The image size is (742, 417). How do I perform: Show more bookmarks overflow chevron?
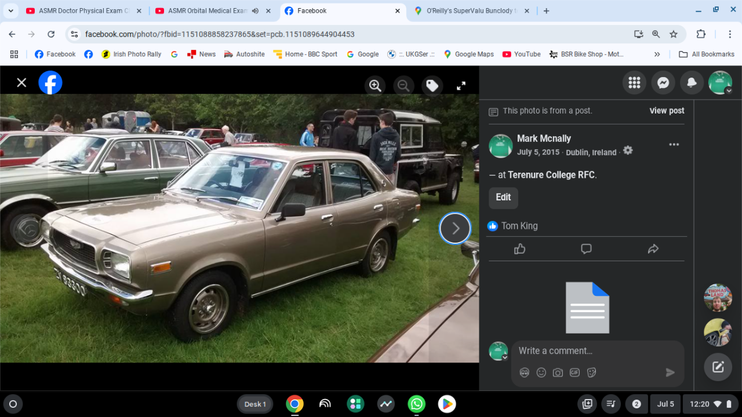point(657,54)
